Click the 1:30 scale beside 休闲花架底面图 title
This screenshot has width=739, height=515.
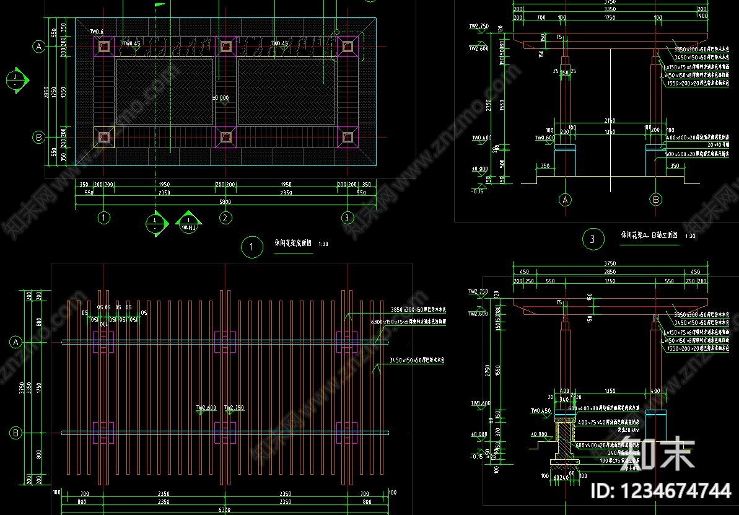click(323, 244)
